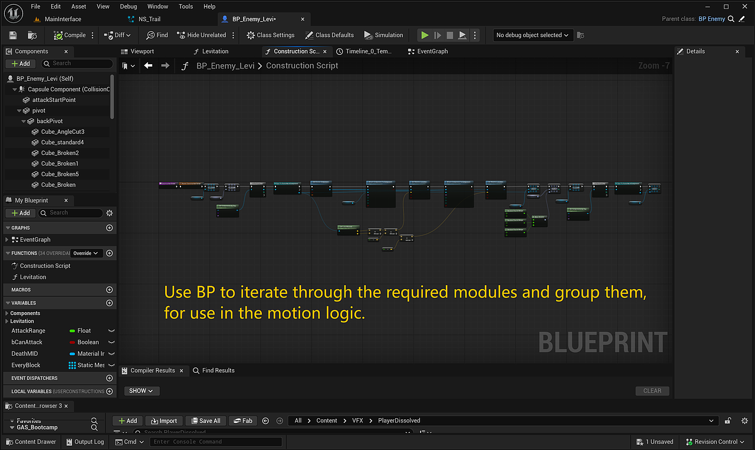Focus the Components search field
The image size is (755, 450).
(x=76, y=64)
